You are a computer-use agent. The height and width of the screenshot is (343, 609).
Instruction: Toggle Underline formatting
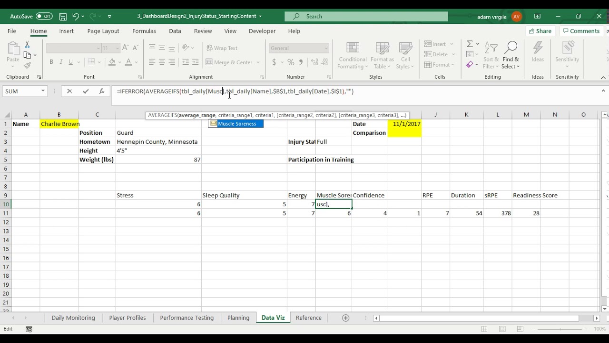click(x=71, y=62)
